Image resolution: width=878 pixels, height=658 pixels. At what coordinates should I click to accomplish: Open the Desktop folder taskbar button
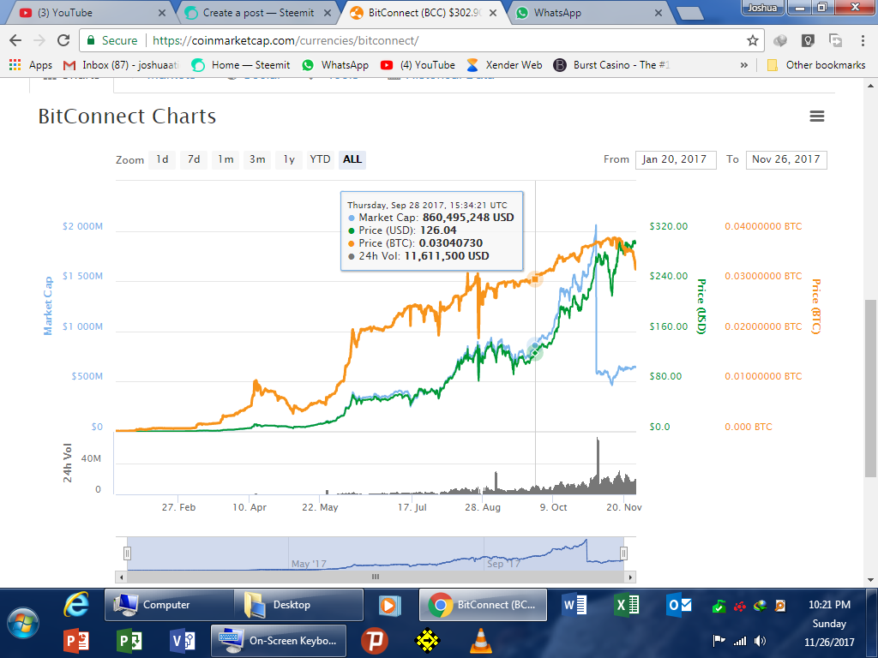tap(298, 605)
